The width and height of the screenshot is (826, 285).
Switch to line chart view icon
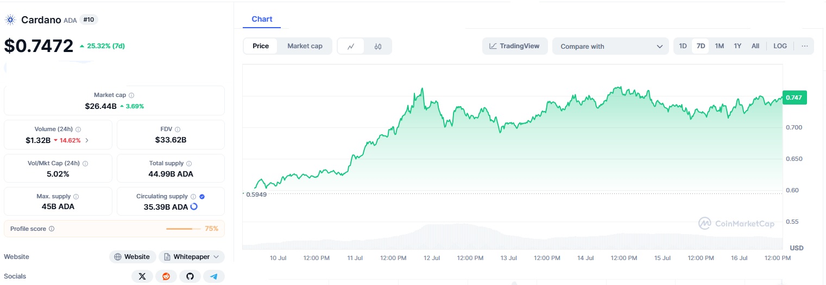coord(351,47)
